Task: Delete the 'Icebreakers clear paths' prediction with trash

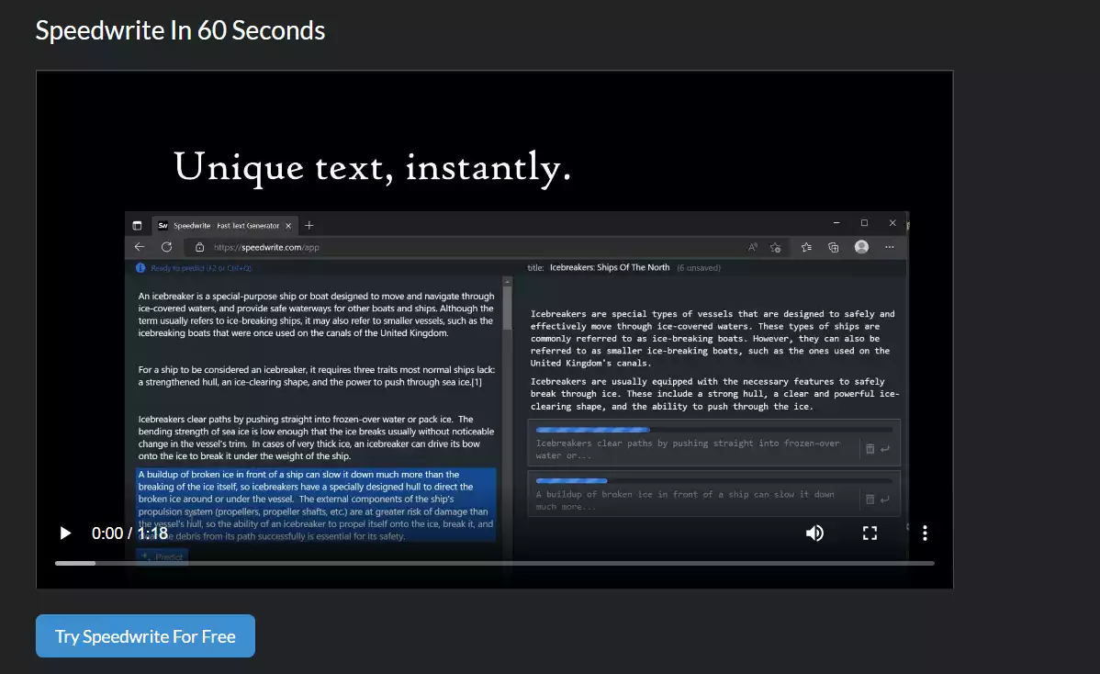Action: pos(870,449)
